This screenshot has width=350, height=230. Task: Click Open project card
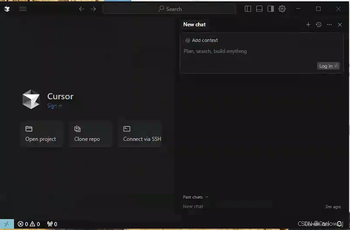tap(42, 134)
